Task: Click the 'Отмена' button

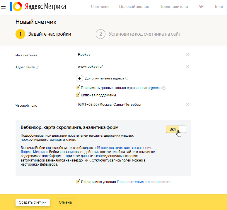Action: point(65,202)
